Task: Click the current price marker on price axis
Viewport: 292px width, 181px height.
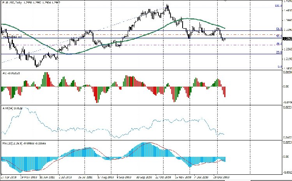Action: (x=287, y=39)
